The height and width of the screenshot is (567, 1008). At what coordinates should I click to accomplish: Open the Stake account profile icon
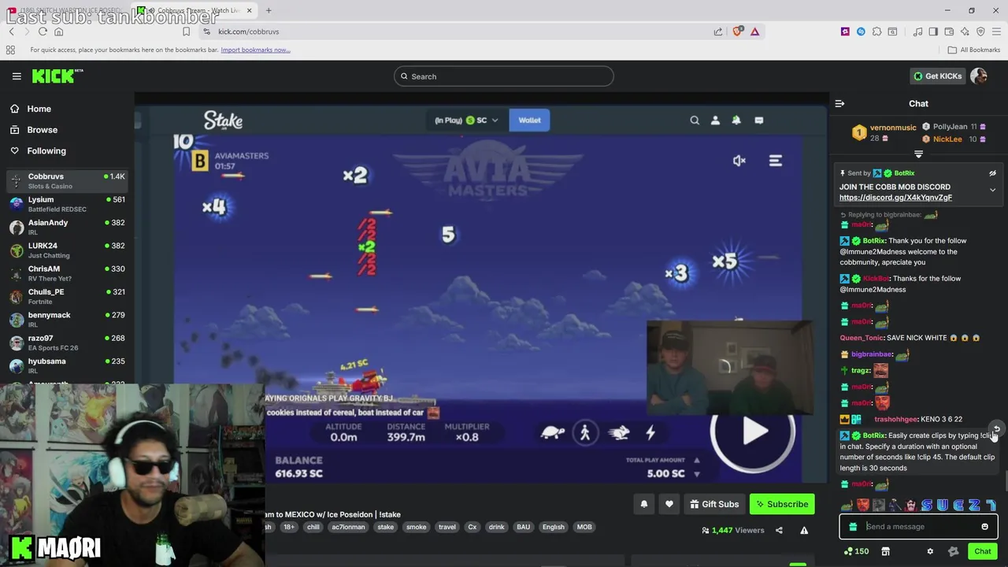click(x=715, y=120)
